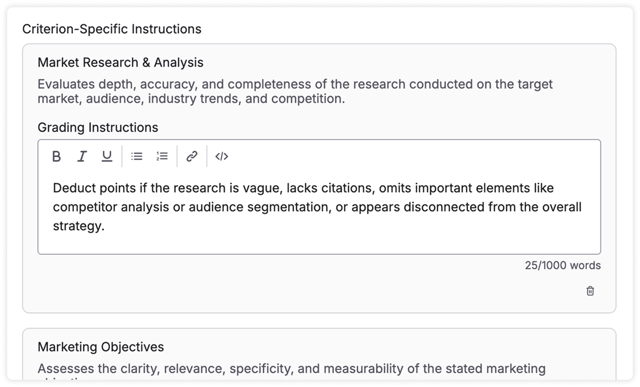Image resolution: width=640 pixels, height=387 pixels.
Task: Underline text with the U button
Action: (x=107, y=156)
